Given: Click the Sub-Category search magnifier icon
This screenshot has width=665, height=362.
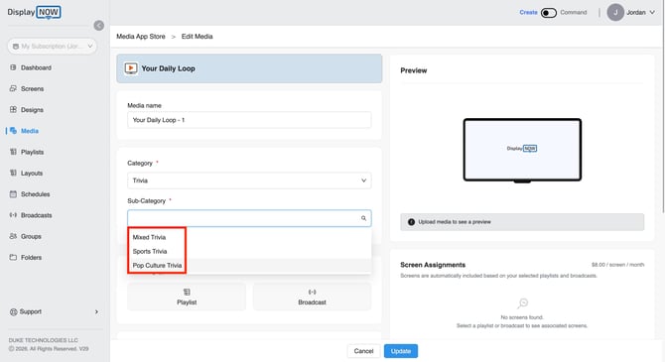Looking at the screenshot, I should click(363, 218).
